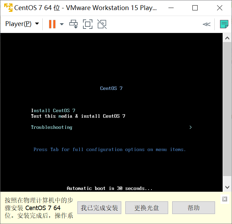Collapse toolbar with double chevron icon
This screenshot has height=224, width=232.
pos(207,24)
